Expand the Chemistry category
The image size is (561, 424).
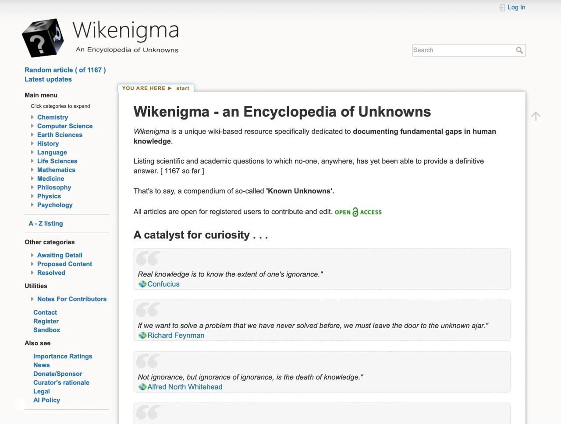point(32,117)
